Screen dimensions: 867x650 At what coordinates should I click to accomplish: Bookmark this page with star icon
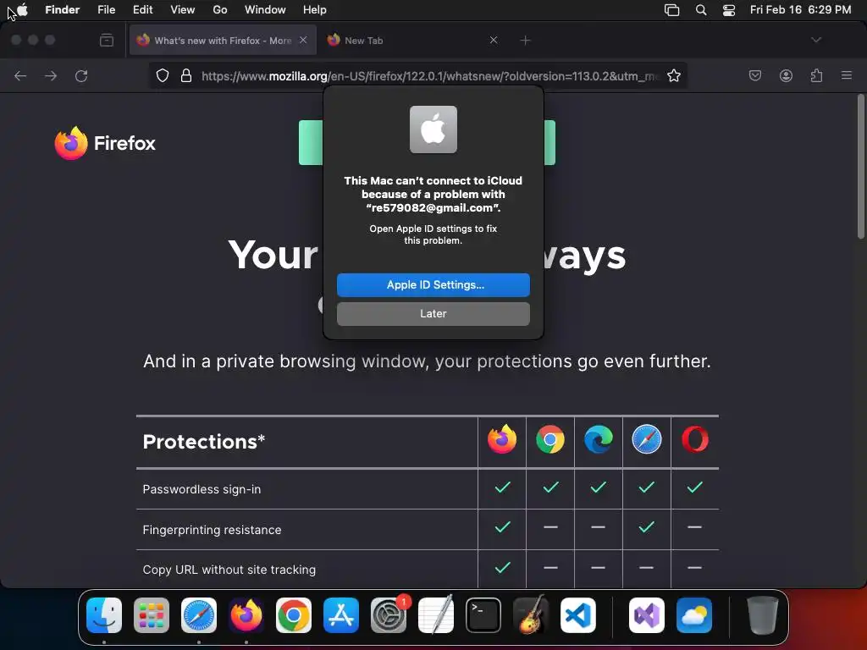point(673,75)
